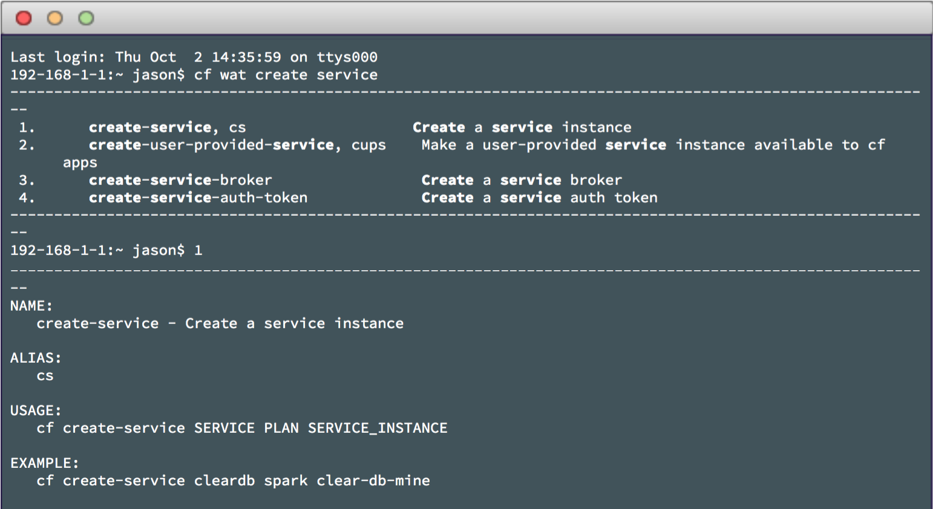933x509 pixels.
Task: Click the 'USAGE:' section heading
Action: coord(36,410)
